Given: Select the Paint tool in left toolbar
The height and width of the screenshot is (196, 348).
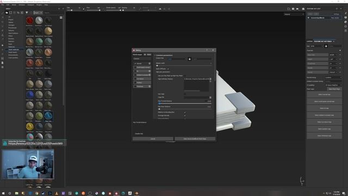Looking at the screenshot, I should (2, 13).
